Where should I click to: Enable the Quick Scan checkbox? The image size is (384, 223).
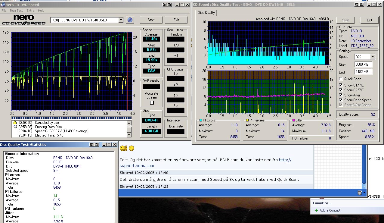click(341, 79)
